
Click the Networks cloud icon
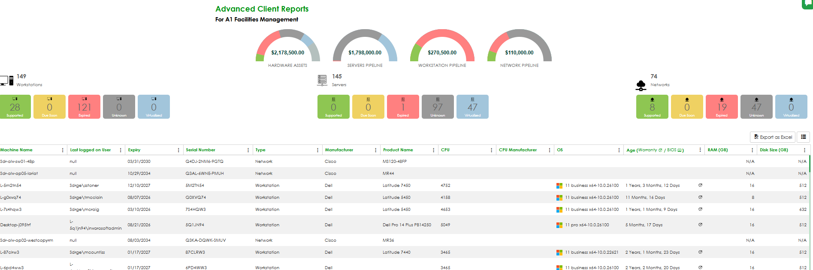(641, 85)
